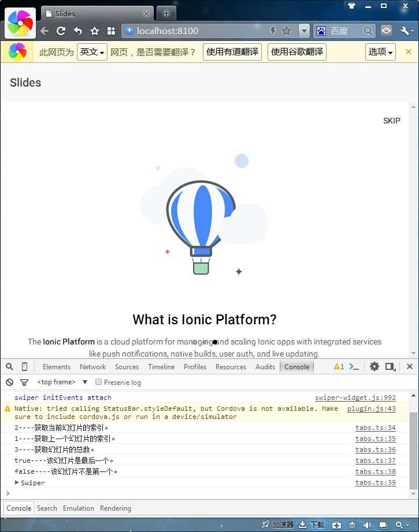The width and height of the screenshot is (419, 532).
Task: Open the 选项 options dropdown
Action: tap(380, 52)
